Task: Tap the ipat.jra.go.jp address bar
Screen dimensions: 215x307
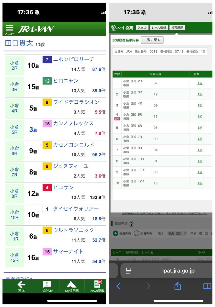Action: 178,270
